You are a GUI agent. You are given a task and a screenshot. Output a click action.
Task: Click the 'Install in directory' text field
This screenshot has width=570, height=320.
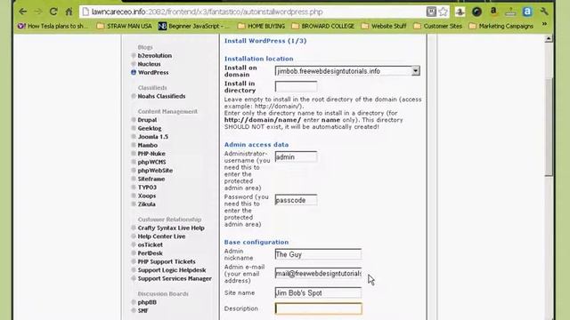click(x=296, y=87)
